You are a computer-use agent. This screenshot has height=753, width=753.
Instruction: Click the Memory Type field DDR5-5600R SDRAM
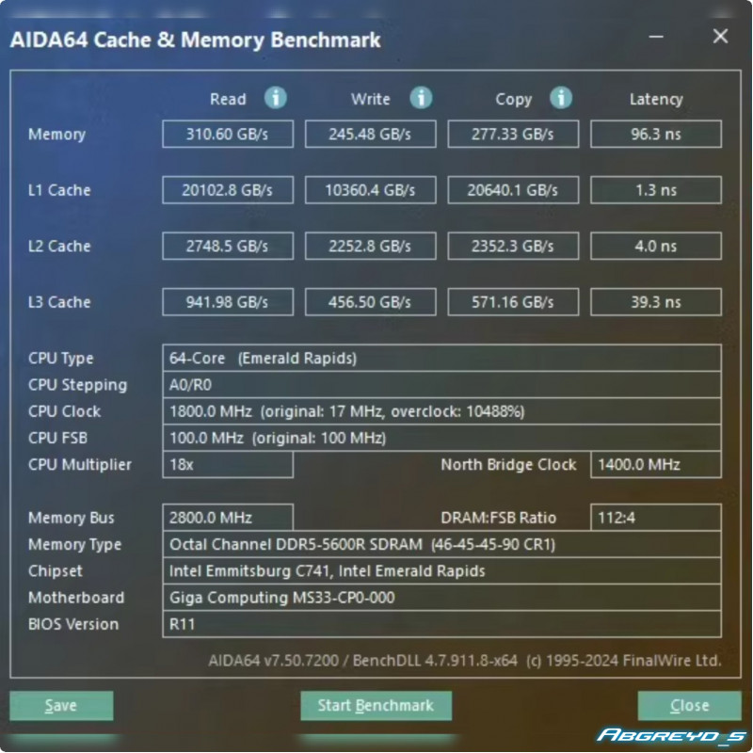[x=441, y=544]
